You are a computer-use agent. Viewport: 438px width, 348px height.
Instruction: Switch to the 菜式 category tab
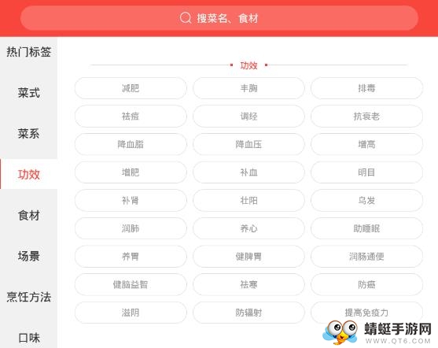tap(29, 93)
